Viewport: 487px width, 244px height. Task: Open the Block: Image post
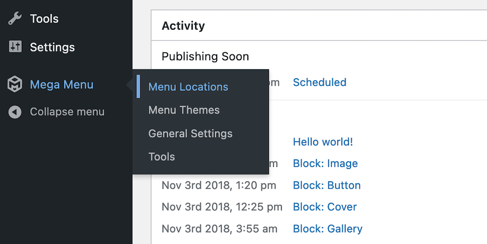(x=325, y=164)
